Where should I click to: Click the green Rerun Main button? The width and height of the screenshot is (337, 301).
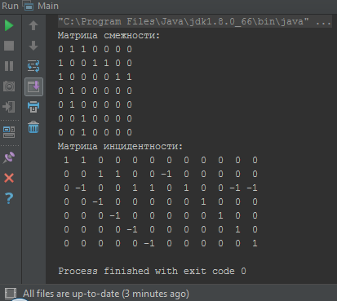pyautogui.click(x=9, y=25)
